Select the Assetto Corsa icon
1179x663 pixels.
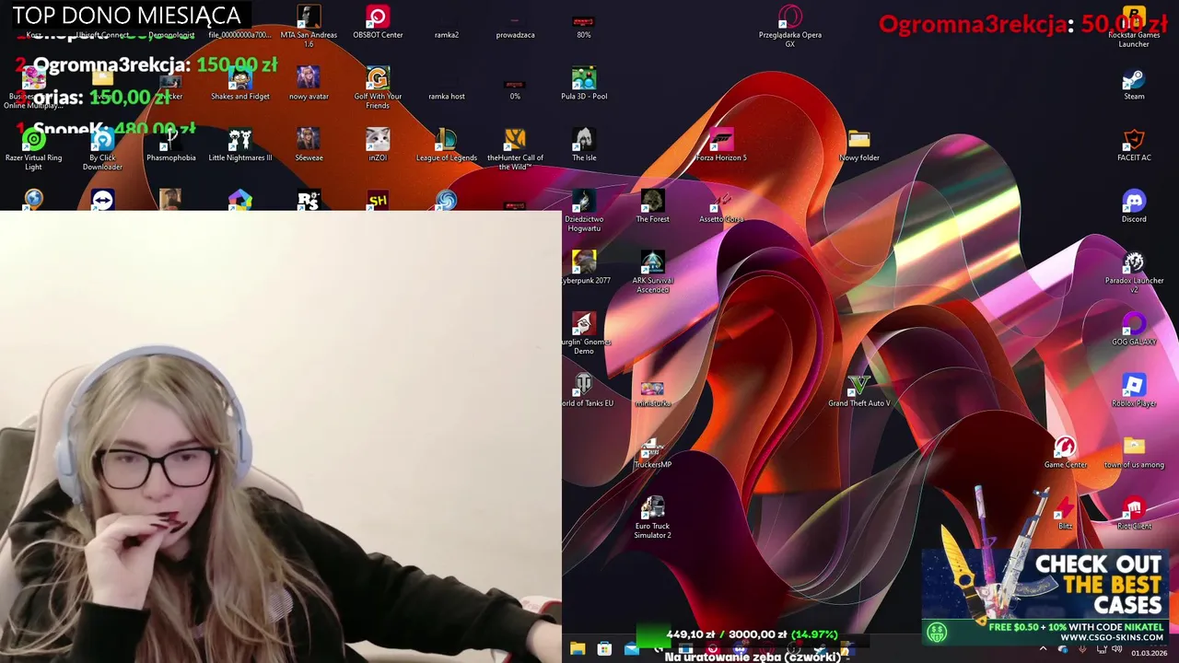721,206
